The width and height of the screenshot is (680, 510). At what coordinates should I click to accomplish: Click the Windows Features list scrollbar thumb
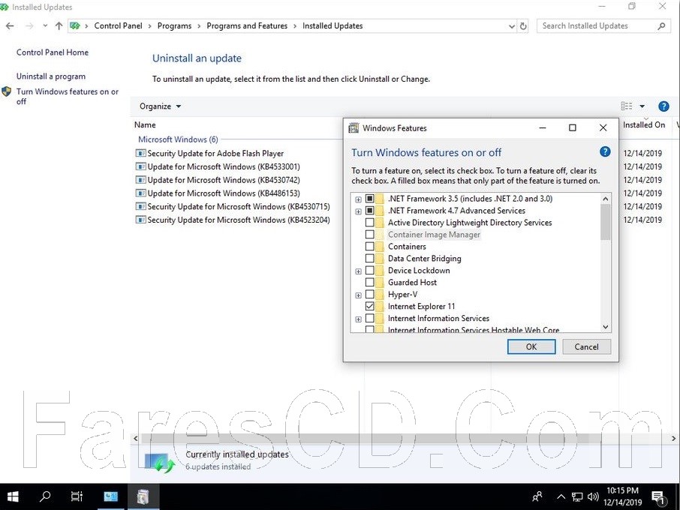tap(606, 222)
